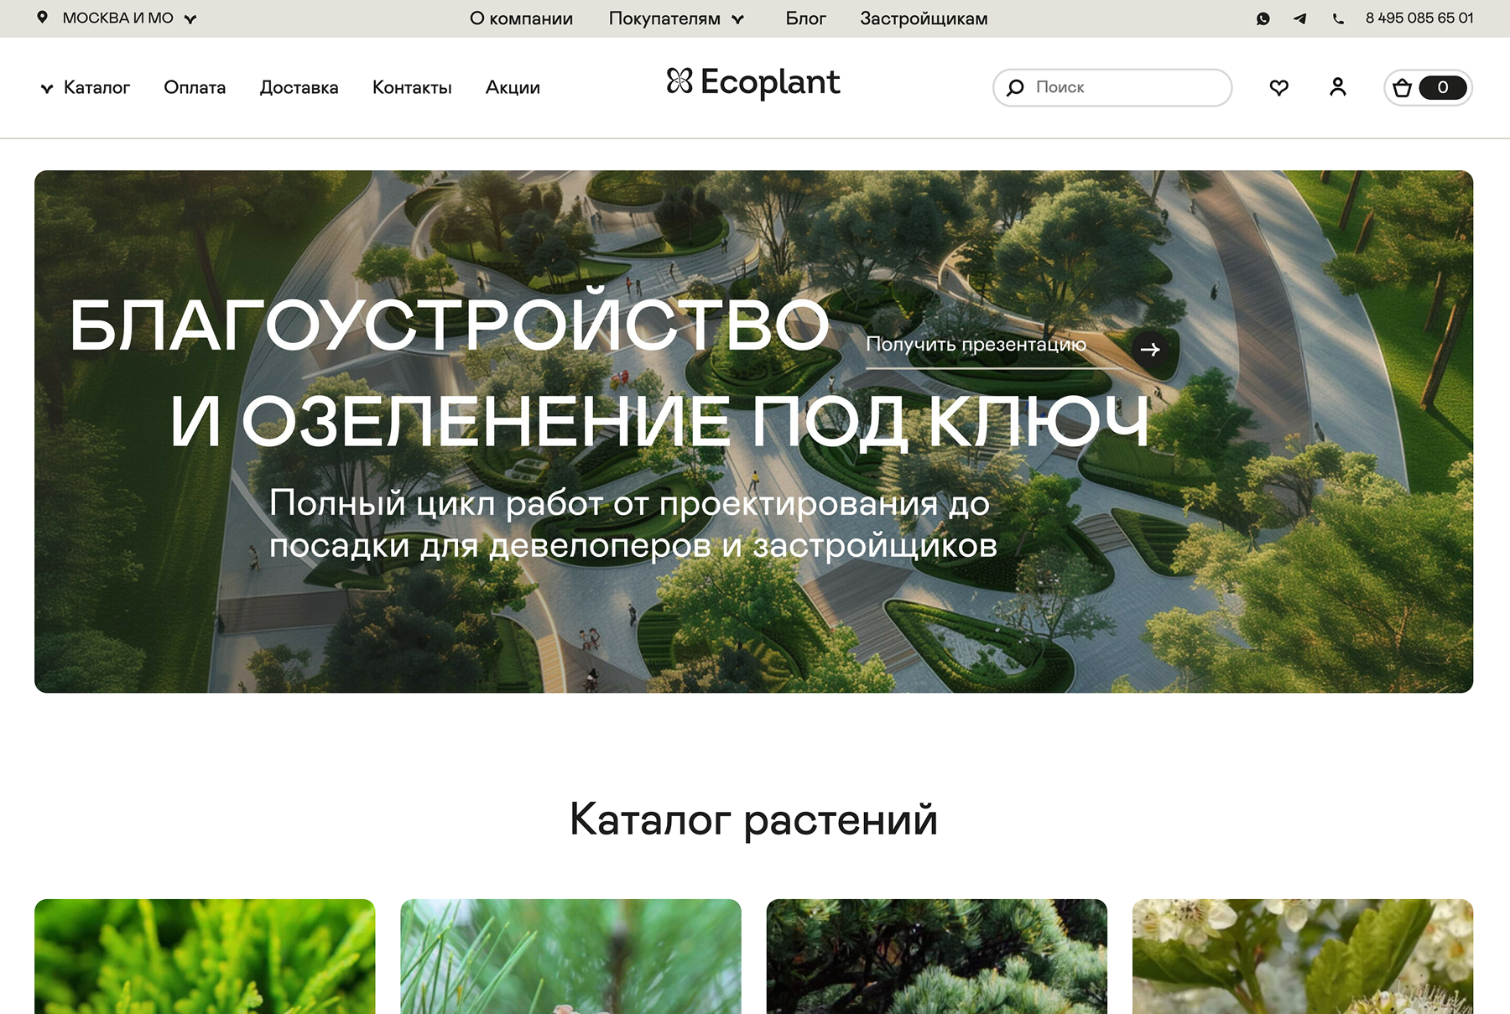Image resolution: width=1510 pixels, height=1014 pixels.
Task: Open the user account icon
Action: pyautogui.click(x=1338, y=87)
